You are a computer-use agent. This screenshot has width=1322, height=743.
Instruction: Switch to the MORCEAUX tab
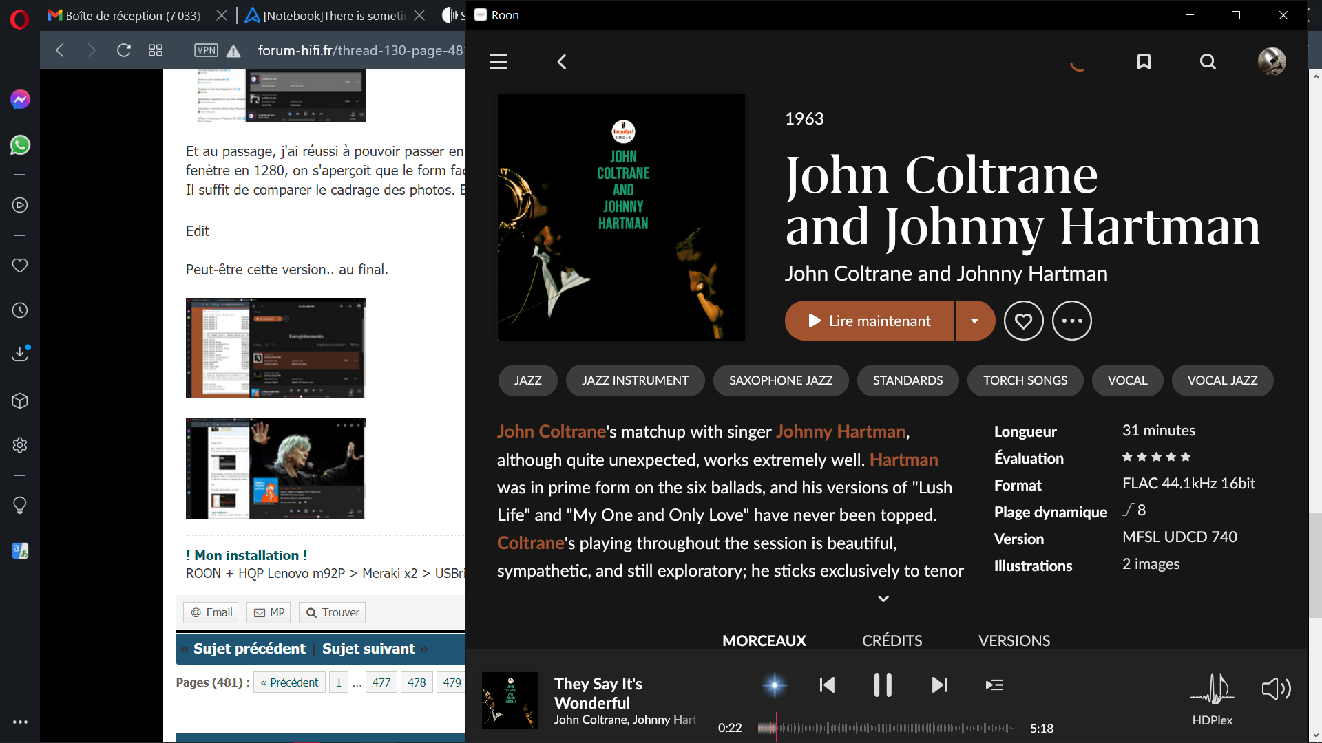pyautogui.click(x=764, y=640)
